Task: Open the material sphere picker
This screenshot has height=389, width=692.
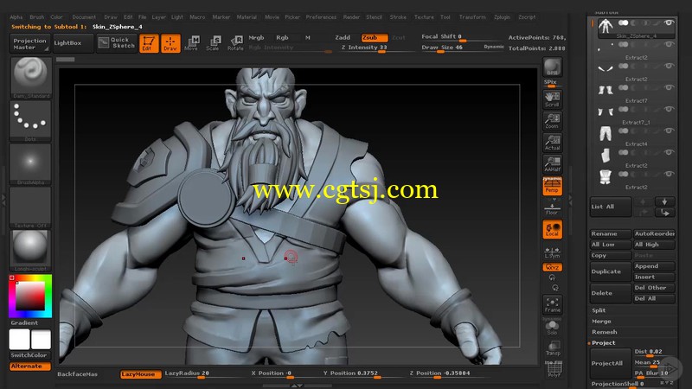Action: (30, 251)
